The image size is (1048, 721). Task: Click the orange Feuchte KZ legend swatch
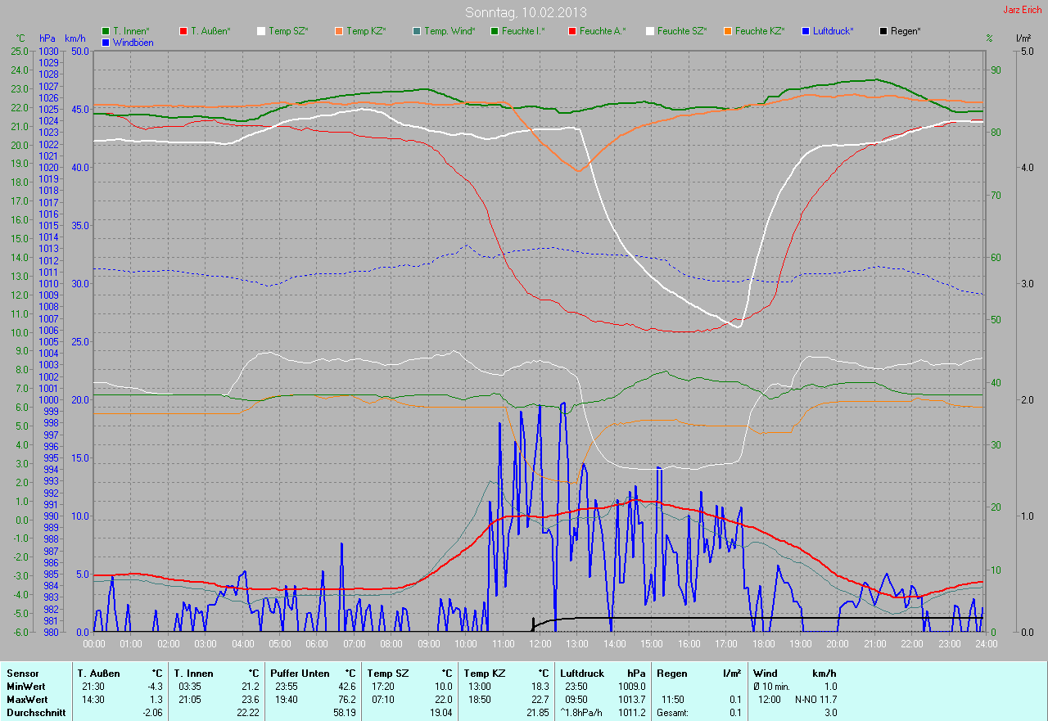[x=726, y=31]
